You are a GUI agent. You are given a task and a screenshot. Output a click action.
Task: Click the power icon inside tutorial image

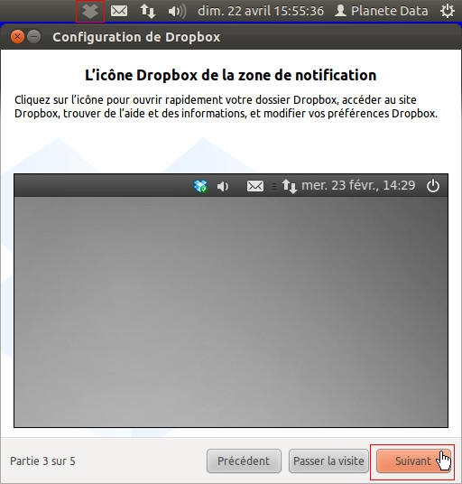tap(433, 186)
